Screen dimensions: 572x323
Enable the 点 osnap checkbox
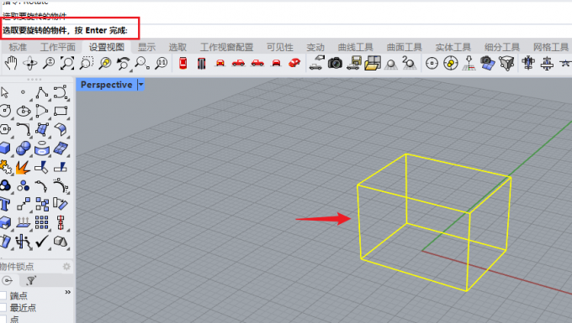coord(3,320)
